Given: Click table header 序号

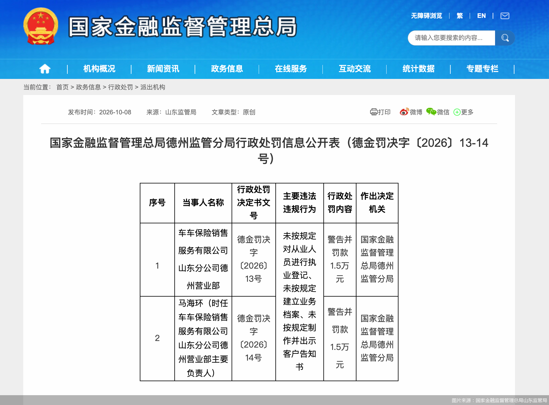Looking at the screenshot, I should tap(157, 203).
